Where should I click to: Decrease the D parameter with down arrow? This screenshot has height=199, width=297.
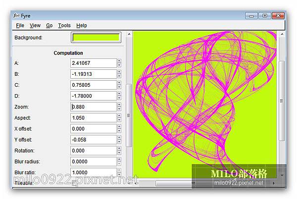coord(119,99)
